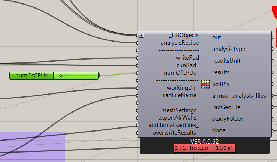Click the runRad_ input label
The height and width of the screenshot is (162, 277).
188,65
